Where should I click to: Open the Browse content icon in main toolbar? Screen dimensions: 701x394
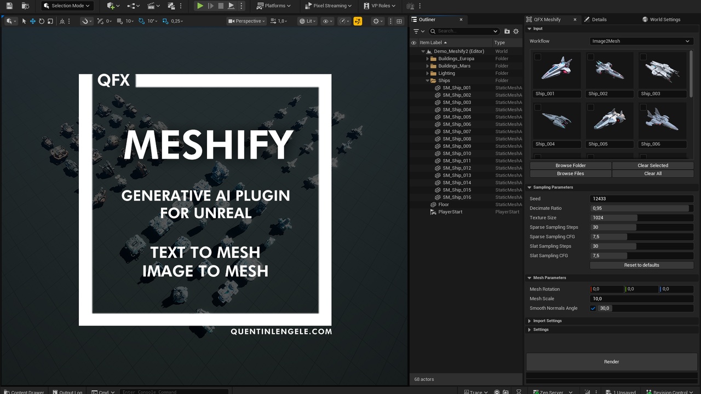[25, 5]
